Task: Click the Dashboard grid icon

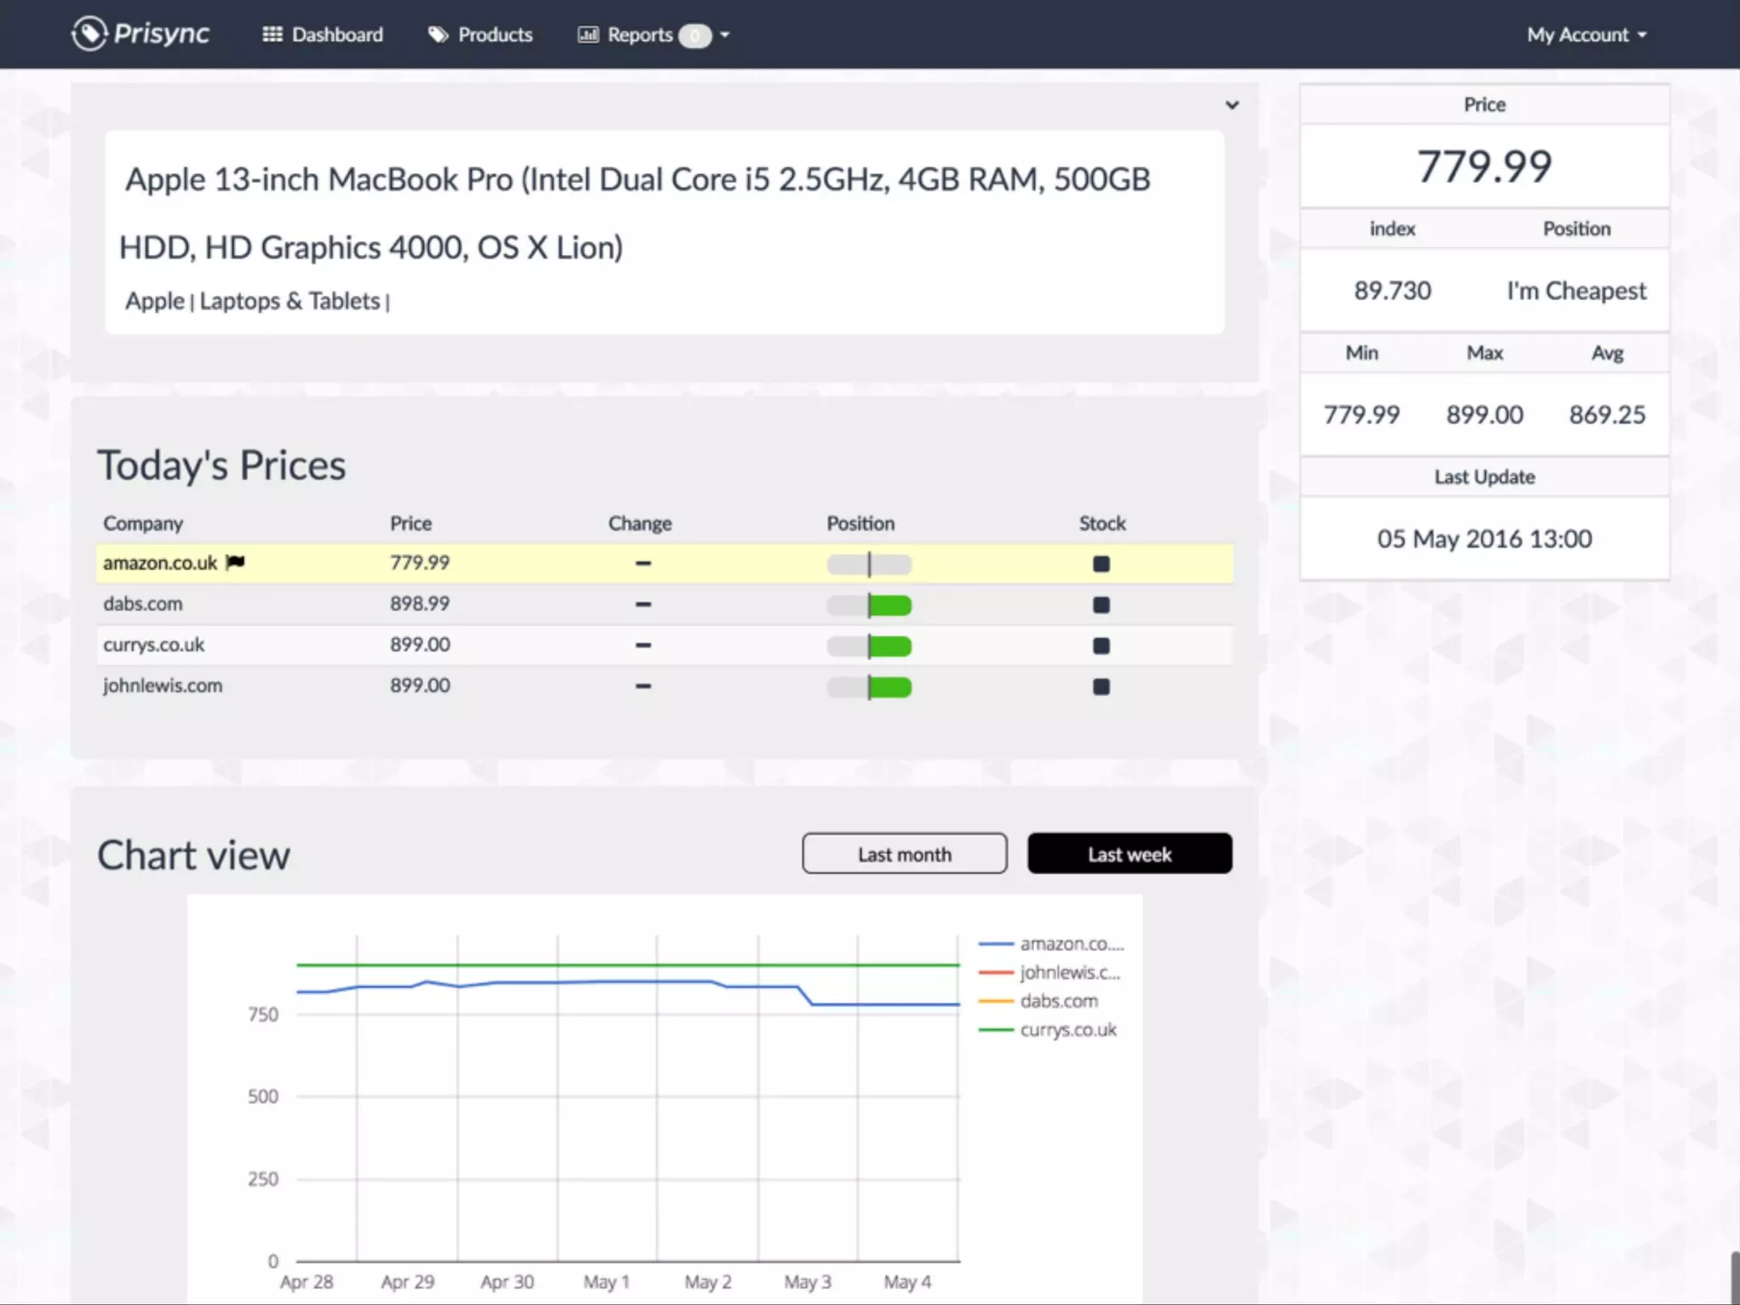Action: pyautogui.click(x=272, y=35)
